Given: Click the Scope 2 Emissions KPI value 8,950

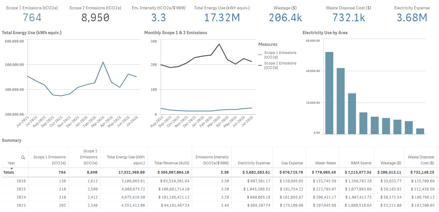Looking at the screenshot, I should (x=95, y=18).
